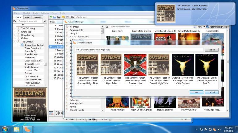Viewport: 238px width, 133px height.
Task: Open library configuration wrench icon
Action: pos(45,21)
